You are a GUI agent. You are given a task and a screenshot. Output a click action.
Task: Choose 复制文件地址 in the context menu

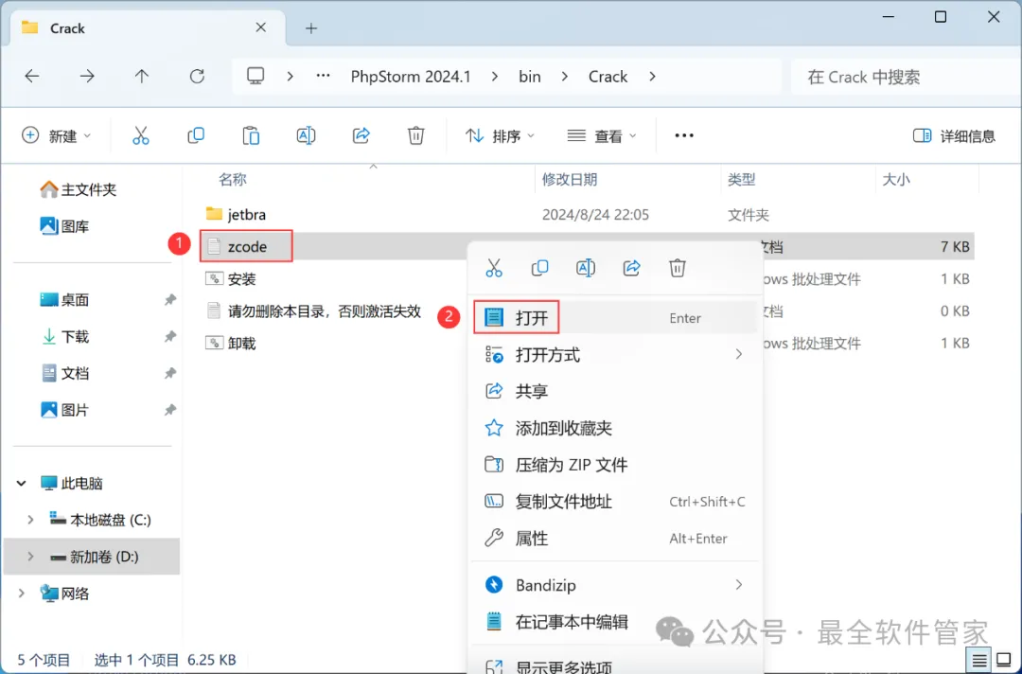pos(615,502)
